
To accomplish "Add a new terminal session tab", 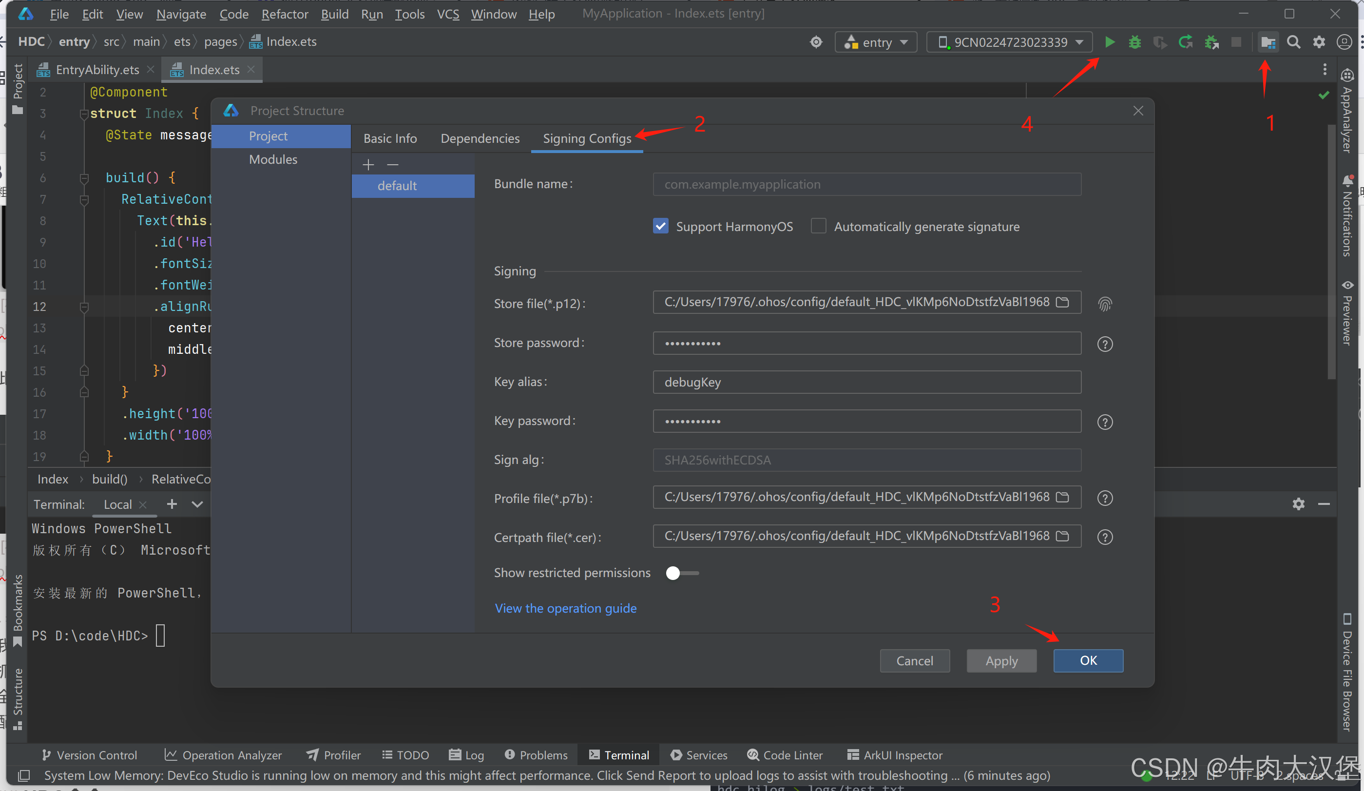I will pos(172,504).
